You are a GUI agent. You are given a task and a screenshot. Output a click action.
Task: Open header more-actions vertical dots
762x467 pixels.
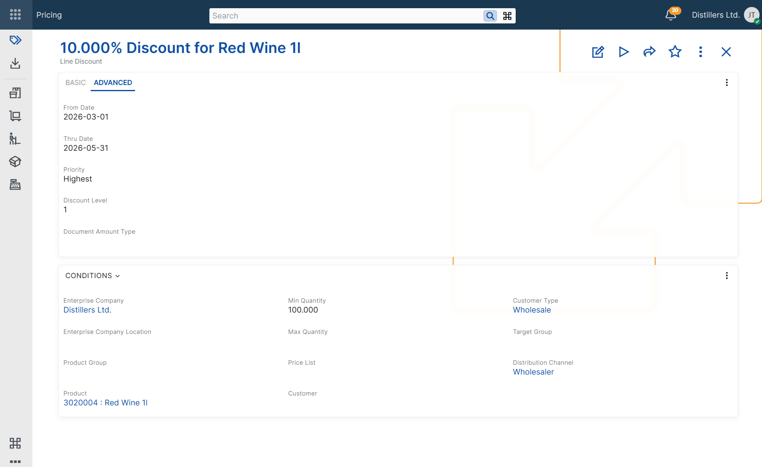[700, 52]
